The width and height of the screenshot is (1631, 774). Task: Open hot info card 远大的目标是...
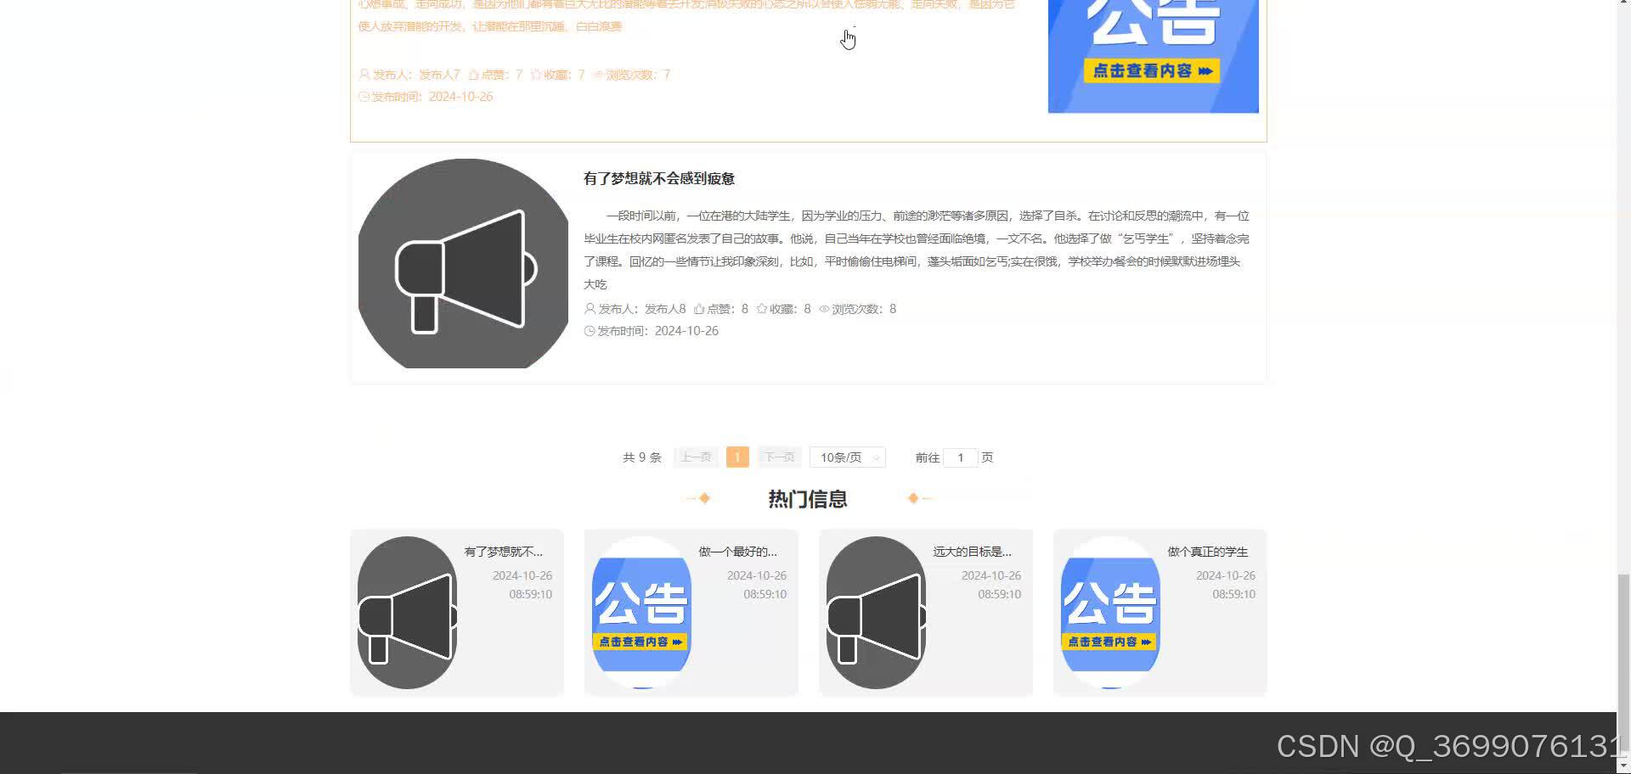tap(926, 613)
